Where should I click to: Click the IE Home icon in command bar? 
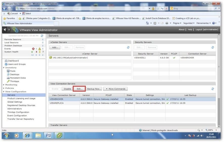click(147, 23)
